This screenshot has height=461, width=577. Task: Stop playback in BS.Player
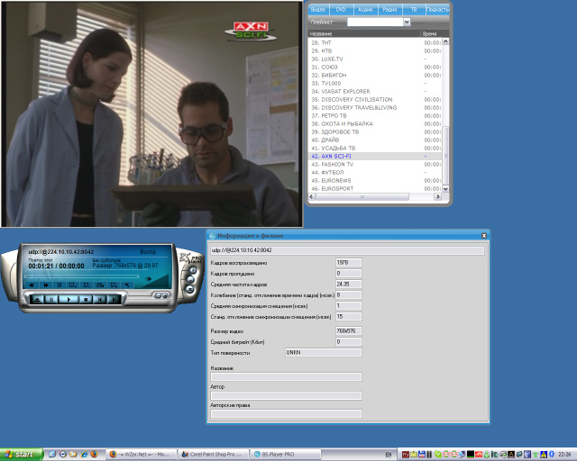(x=86, y=299)
